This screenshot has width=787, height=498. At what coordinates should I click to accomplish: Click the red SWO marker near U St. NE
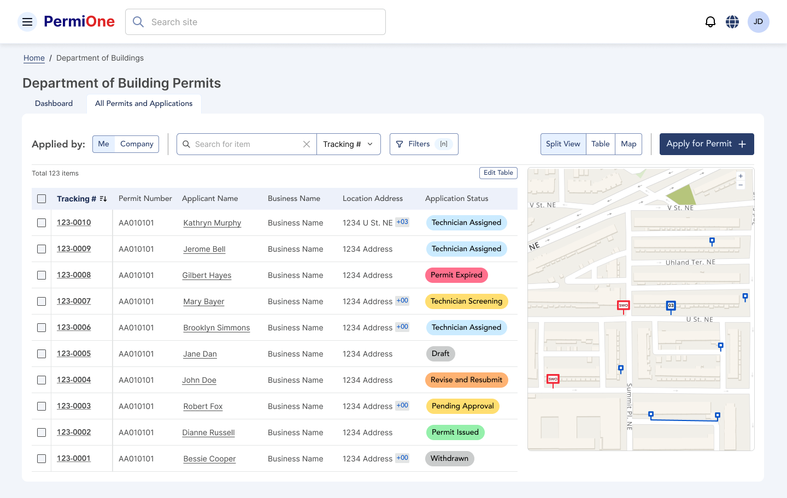(x=623, y=306)
